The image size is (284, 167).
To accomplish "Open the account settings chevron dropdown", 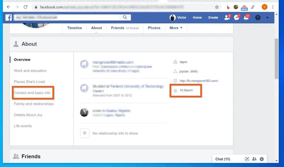I will point(267,17).
